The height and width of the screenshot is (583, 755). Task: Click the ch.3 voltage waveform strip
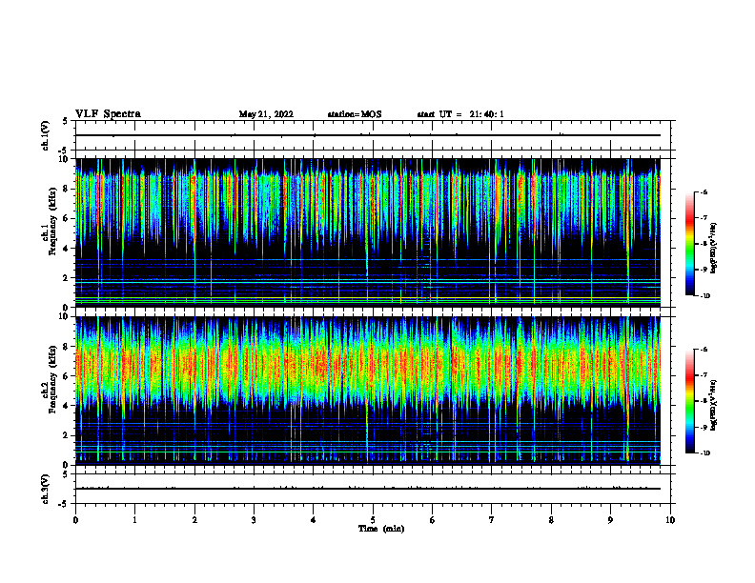373,489
